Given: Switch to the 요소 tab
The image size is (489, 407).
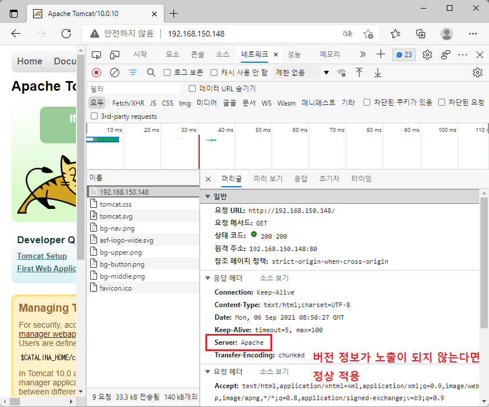Looking at the screenshot, I should click(x=172, y=54).
